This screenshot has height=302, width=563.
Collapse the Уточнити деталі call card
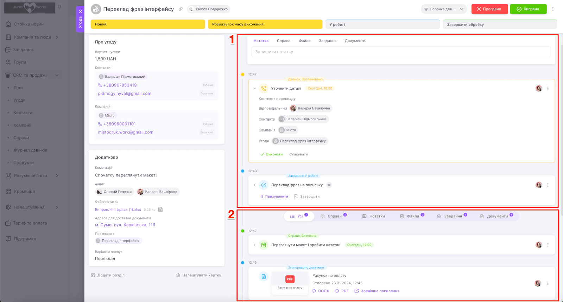click(x=254, y=89)
